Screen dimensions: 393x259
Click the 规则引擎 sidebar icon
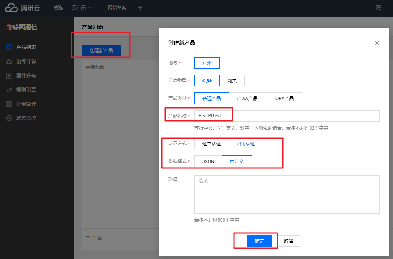9,89
